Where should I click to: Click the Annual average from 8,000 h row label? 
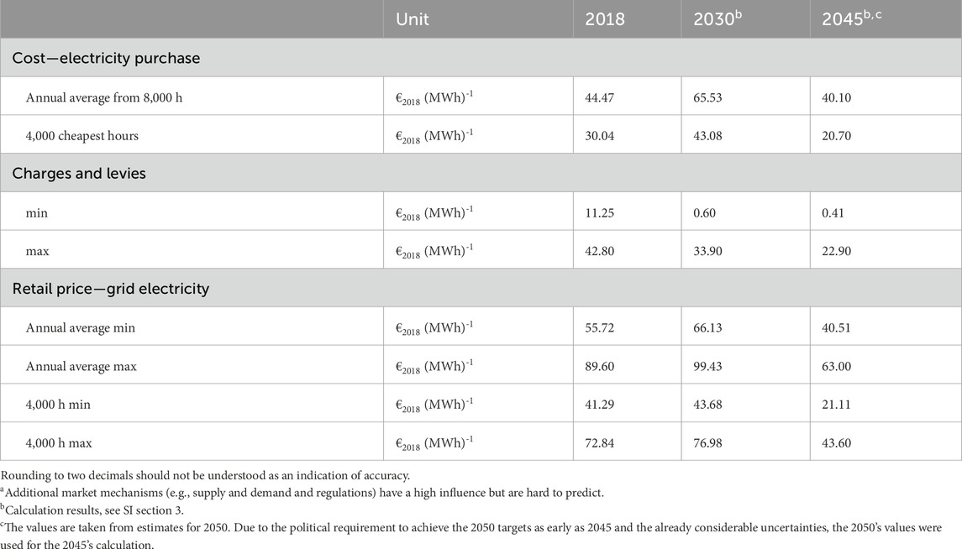click(104, 97)
